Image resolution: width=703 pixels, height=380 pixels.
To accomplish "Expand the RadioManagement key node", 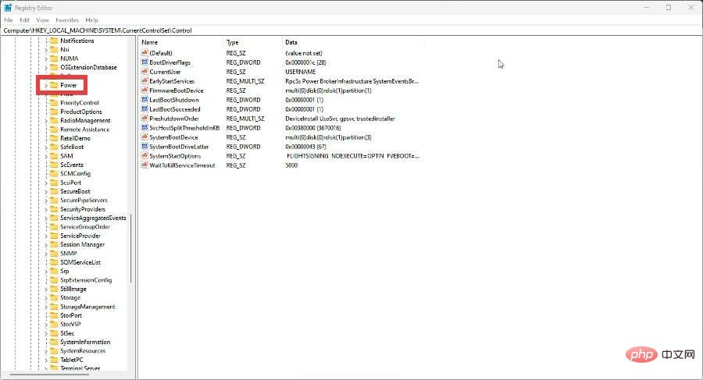I will 46,120.
